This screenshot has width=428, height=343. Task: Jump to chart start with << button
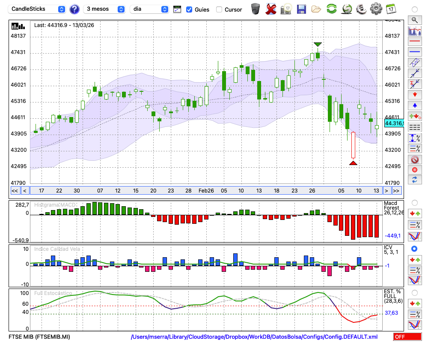[15, 191]
